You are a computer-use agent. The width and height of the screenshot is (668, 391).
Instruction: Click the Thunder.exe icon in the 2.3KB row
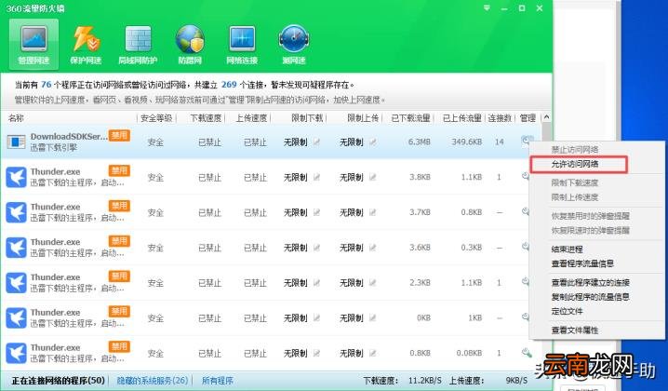(x=16, y=283)
